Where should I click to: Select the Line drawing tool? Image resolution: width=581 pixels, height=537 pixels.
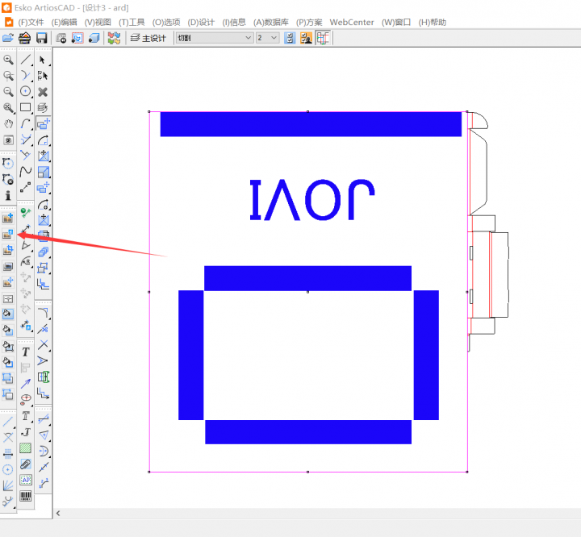coord(26,60)
